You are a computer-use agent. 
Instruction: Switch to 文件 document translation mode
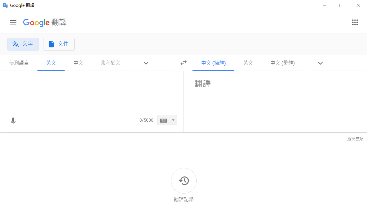click(x=59, y=44)
